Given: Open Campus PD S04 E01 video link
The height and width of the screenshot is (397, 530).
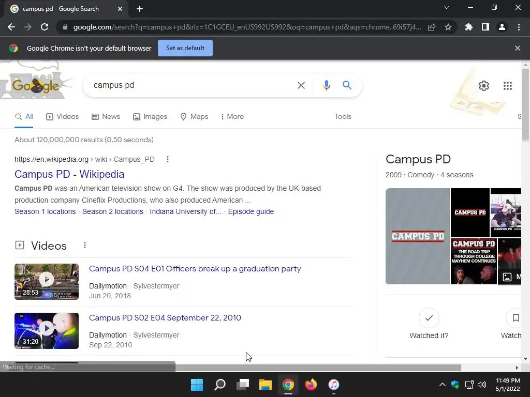Looking at the screenshot, I should (195, 269).
